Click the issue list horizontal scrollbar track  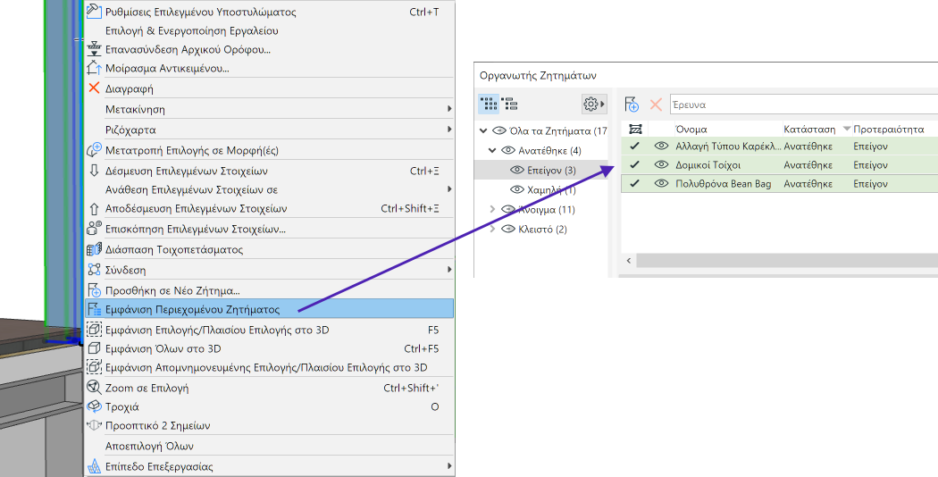coord(787,260)
